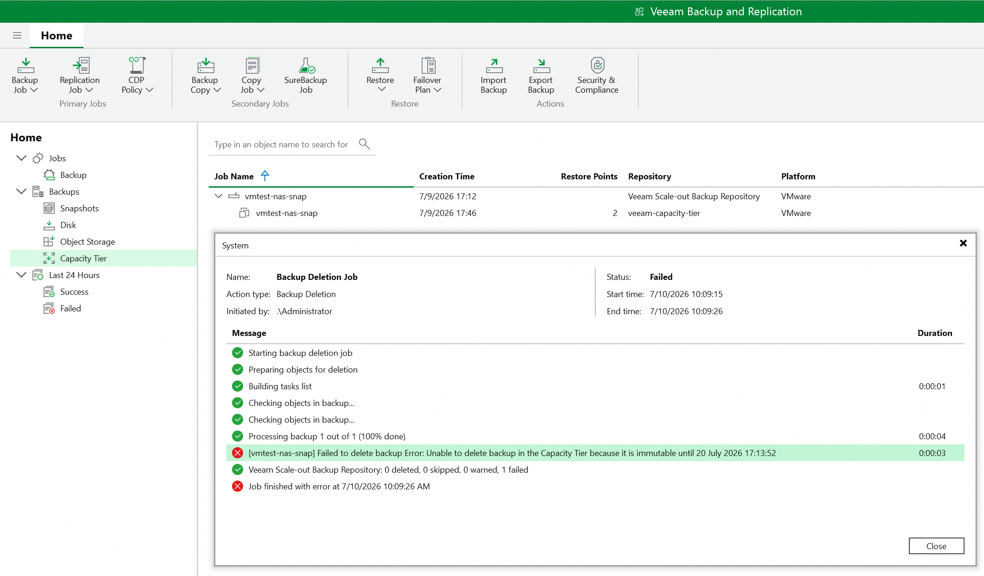This screenshot has height=576, width=984.
Task: Select Failed under Last 24 Hours
Action: pyautogui.click(x=71, y=309)
